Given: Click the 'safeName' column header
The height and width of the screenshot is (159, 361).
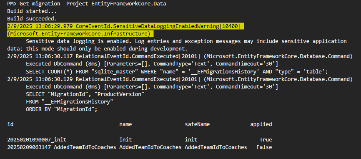Looking at the screenshot, I should pos(197,124).
